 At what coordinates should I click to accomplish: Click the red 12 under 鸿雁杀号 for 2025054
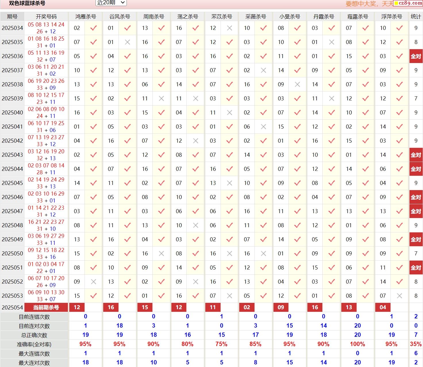77,307
